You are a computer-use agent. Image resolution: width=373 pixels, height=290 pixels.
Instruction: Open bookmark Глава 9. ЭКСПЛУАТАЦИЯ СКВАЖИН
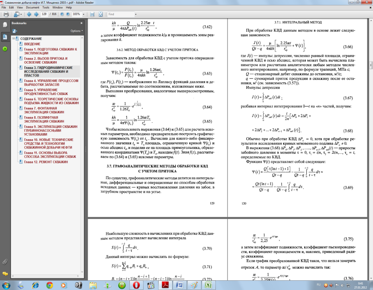tap(51, 130)
